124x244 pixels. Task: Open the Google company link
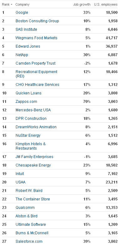[22, 13]
